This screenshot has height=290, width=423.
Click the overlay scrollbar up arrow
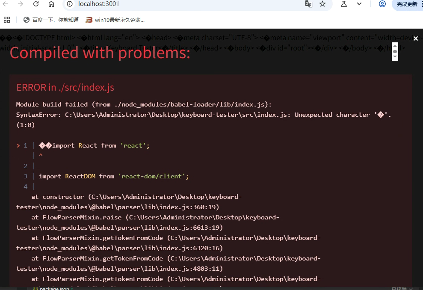(395, 46)
